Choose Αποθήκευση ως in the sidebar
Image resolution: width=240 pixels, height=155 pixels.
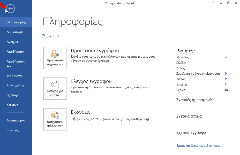coord(16,64)
